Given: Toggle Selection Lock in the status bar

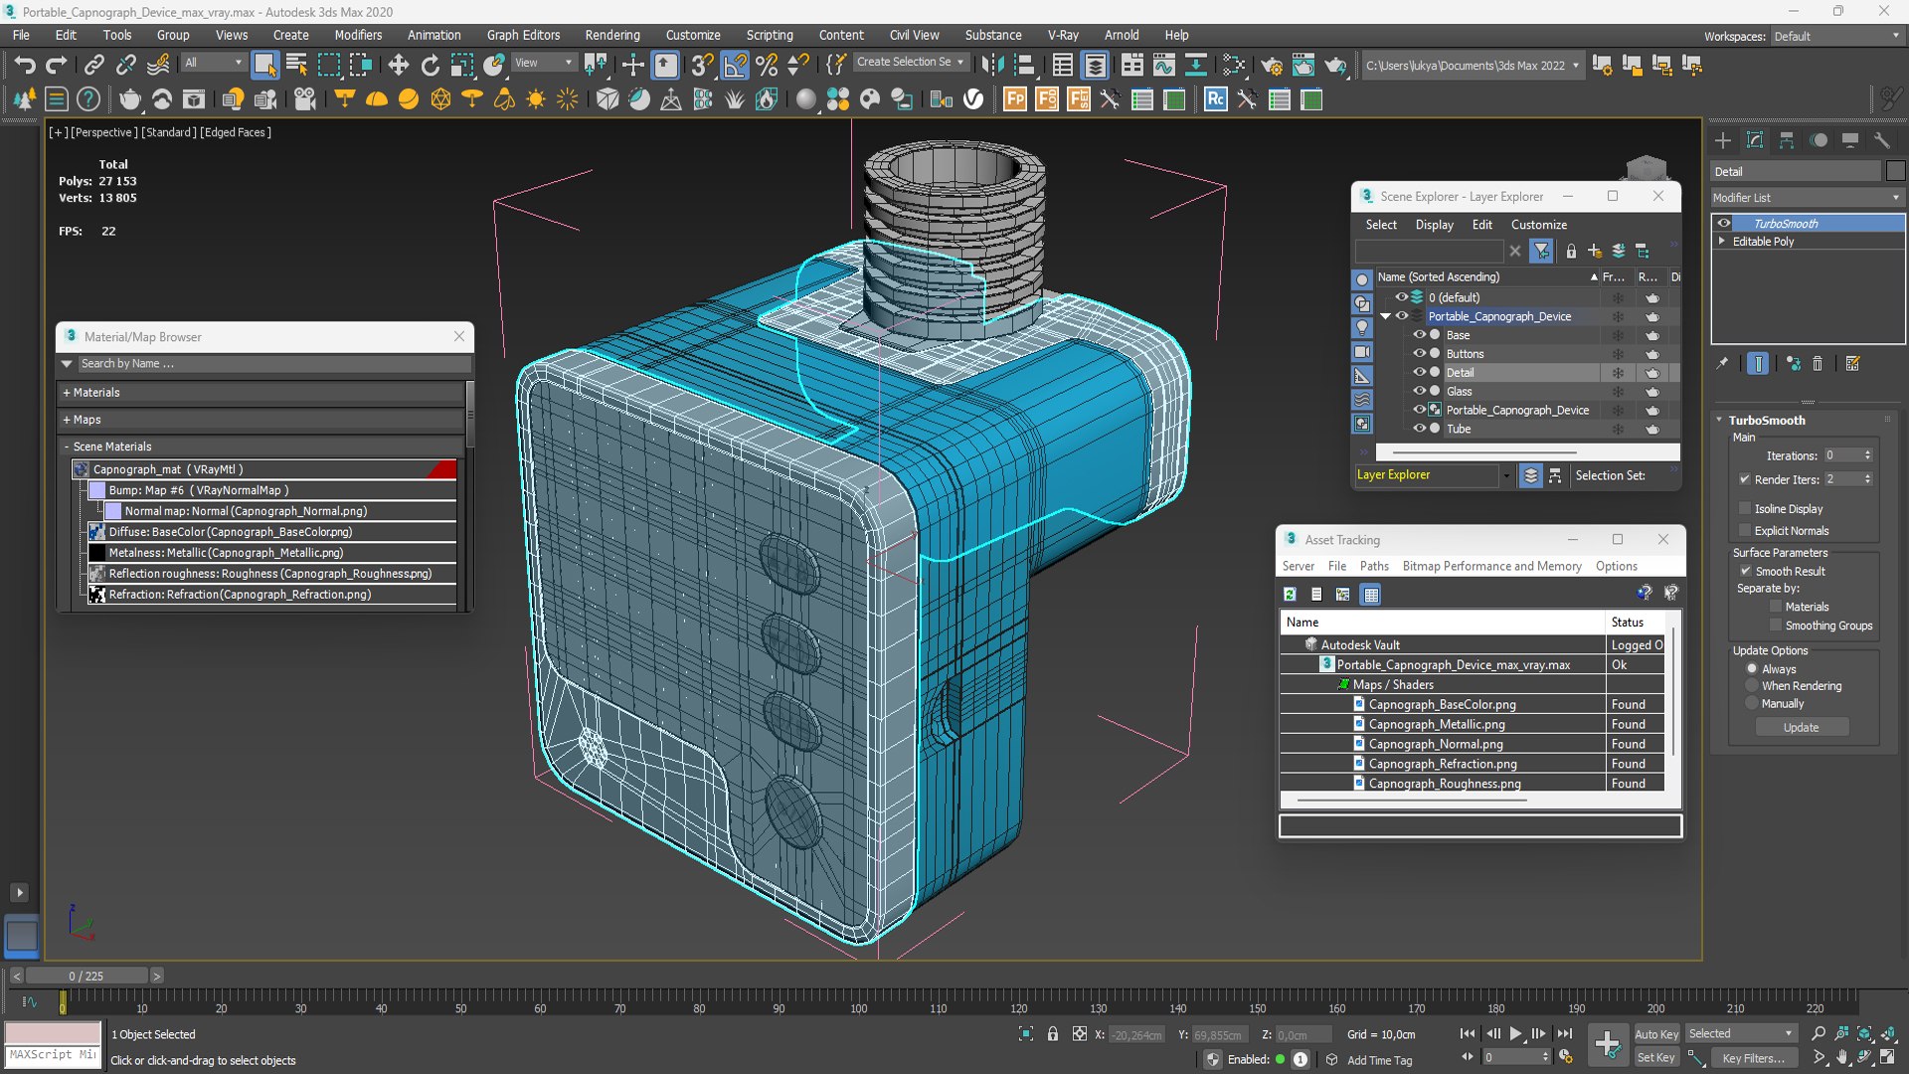Looking at the screenshot, I should 1053,1034.
